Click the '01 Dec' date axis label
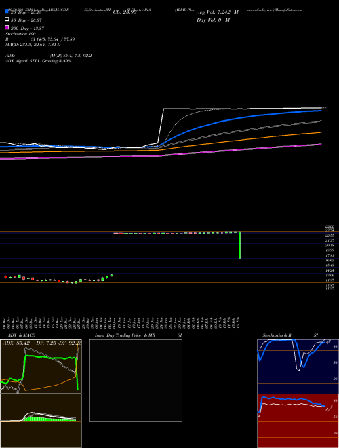 5,322
